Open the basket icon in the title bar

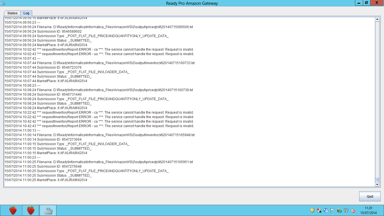click(3, 3)
